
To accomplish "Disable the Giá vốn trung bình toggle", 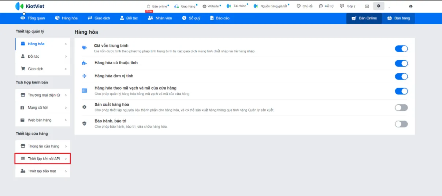I will [x=401, y=49].
